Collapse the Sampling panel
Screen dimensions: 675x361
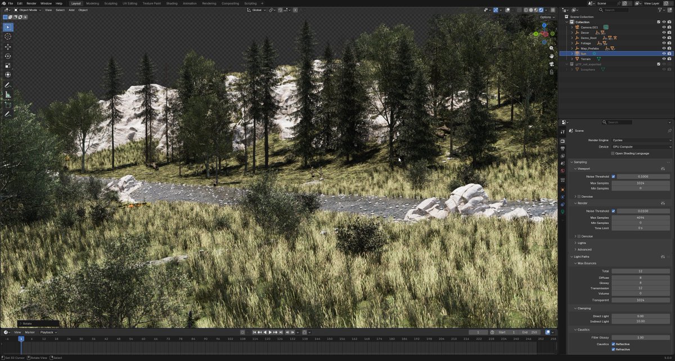pyautogui.click(x=579, y=162)
